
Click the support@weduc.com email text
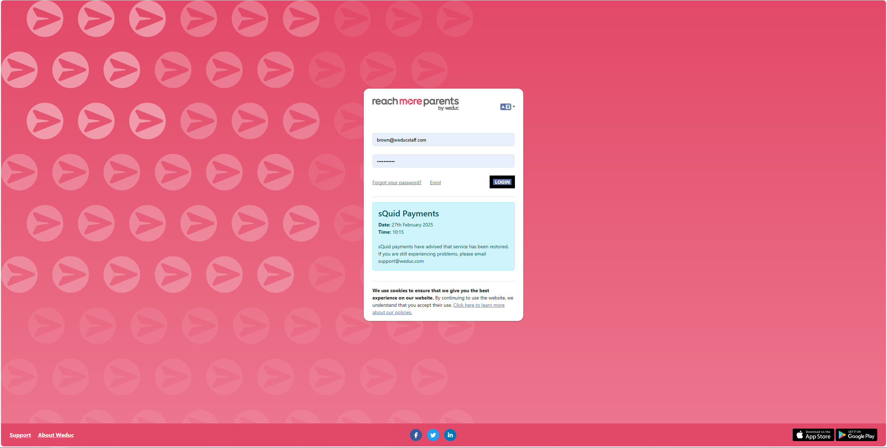[401, 261]
